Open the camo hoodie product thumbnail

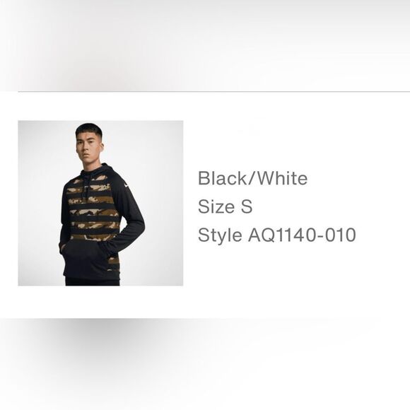point(100,203)
